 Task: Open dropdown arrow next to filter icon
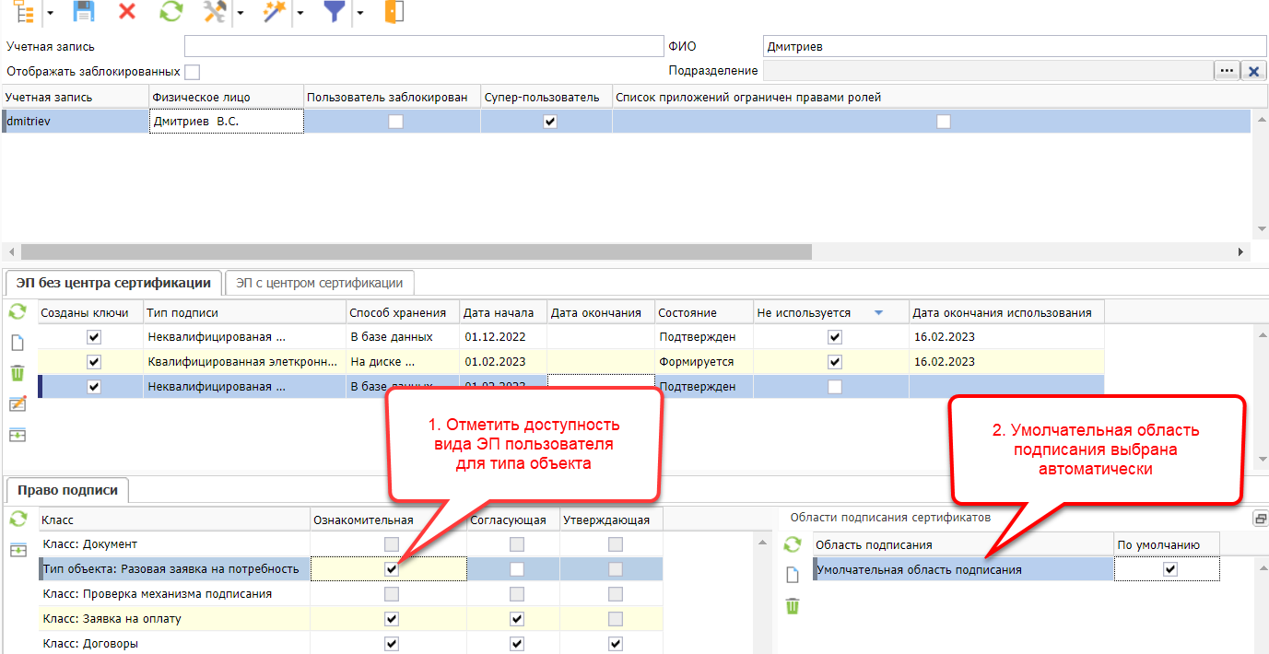[x=360, y=13]
